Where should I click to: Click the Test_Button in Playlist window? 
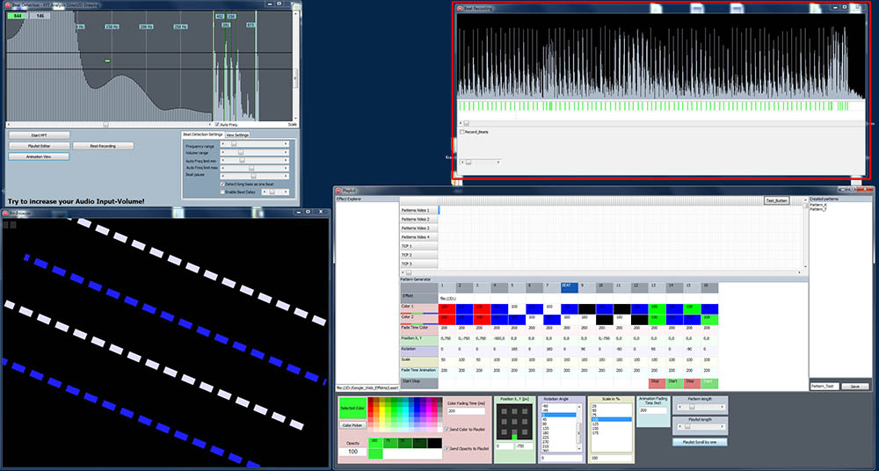(776, 200)
